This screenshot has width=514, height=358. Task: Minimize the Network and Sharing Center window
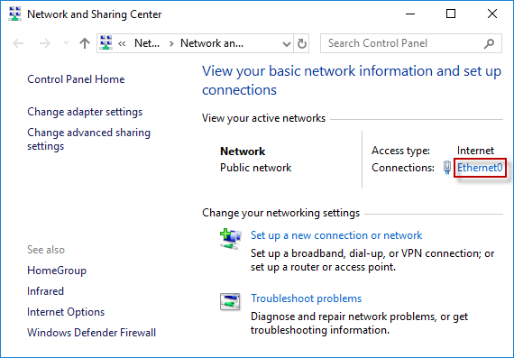[410, 14]
